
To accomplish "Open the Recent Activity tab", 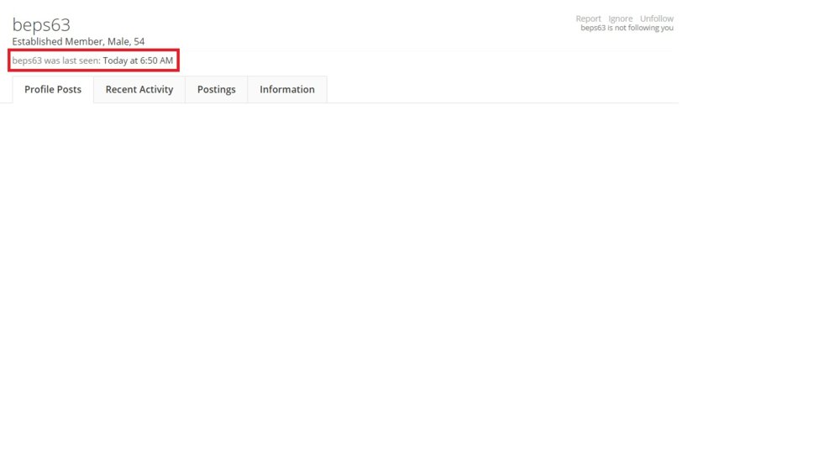I will [x=139, y=90].
